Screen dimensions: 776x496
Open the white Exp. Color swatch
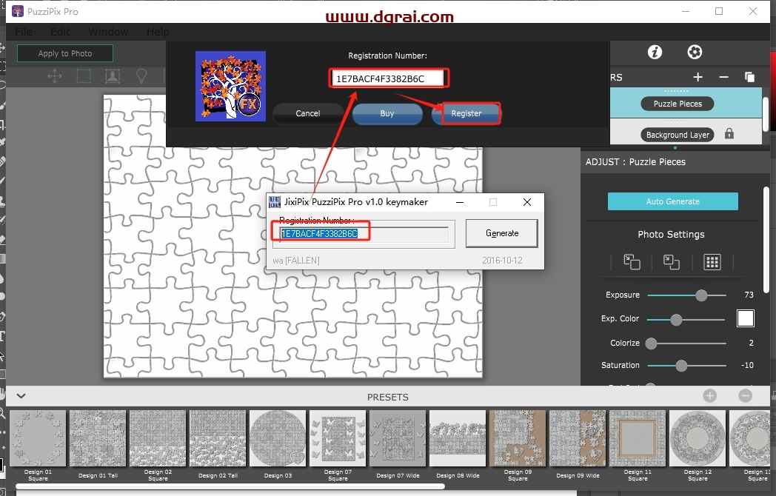745,318
